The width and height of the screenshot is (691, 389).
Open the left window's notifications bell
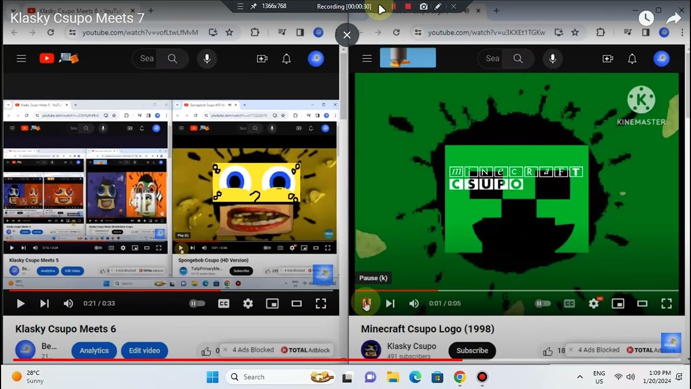click(287, 58)
